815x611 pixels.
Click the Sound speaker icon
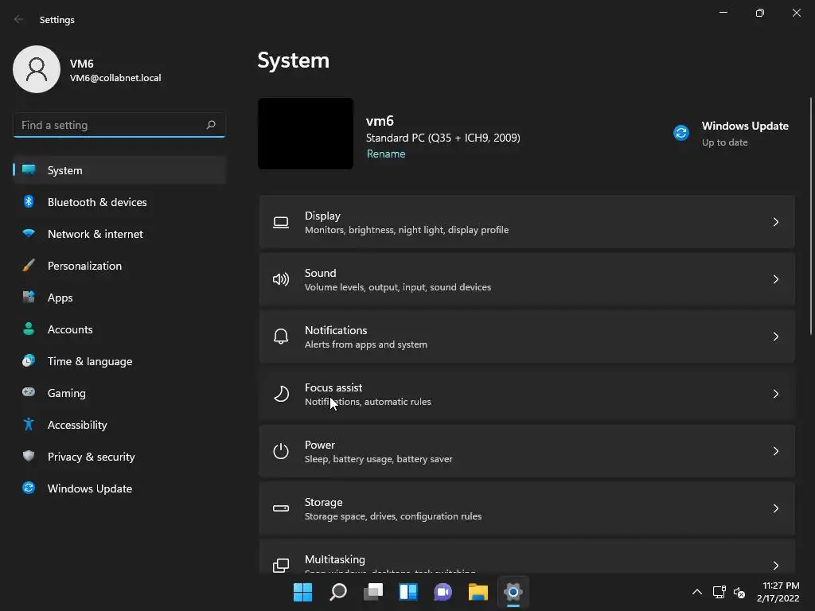(281, 279)
